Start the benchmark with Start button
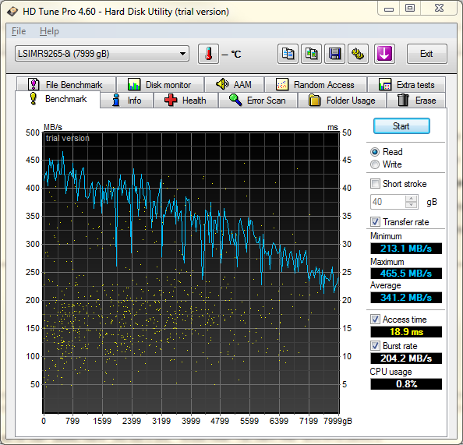Viewport: 463px width, 445px height. (401, 126)
